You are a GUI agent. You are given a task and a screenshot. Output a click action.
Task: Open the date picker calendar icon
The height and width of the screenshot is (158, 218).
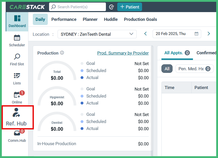[x=196, y=34]
